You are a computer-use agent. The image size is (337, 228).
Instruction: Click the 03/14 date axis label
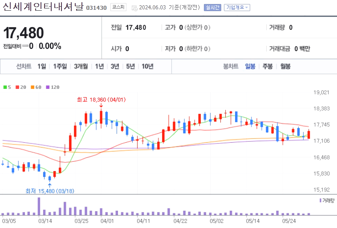pyautogui.click(x=45, y=221)
